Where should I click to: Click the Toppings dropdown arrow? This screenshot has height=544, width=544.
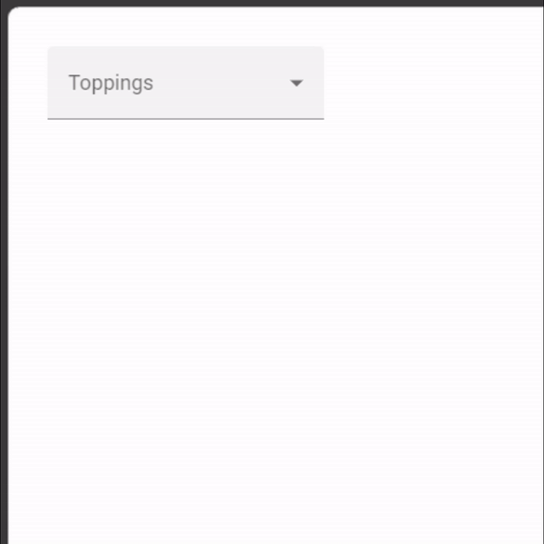tap(296, 83)
